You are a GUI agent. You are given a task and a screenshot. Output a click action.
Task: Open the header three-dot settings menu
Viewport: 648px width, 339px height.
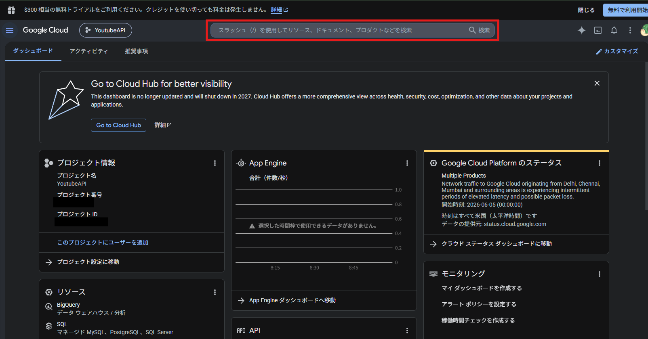[630, 30]
